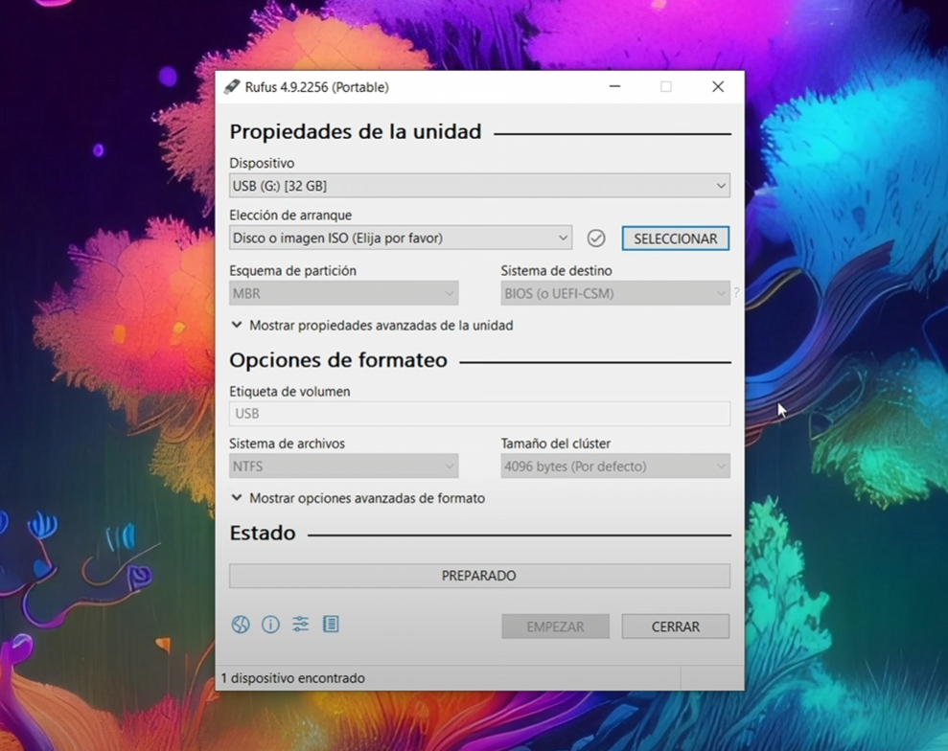948x751 pixels.
Task: Open the settings sliders icon
Action: pyautogui.click(x=300, y=625)
